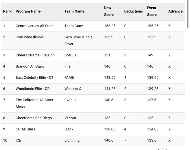Sort by the Rank column header

click(7, 11)
